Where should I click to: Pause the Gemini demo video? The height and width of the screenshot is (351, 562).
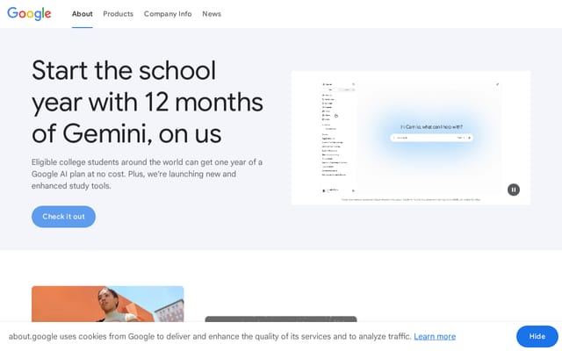coord(513,190)
